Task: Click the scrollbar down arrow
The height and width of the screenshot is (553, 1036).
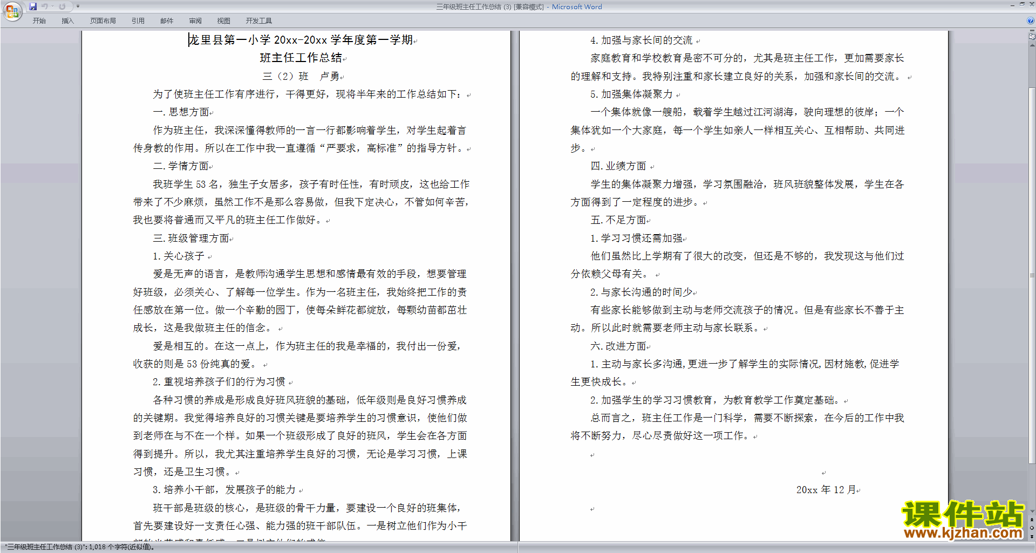Action: [1032, 511]
